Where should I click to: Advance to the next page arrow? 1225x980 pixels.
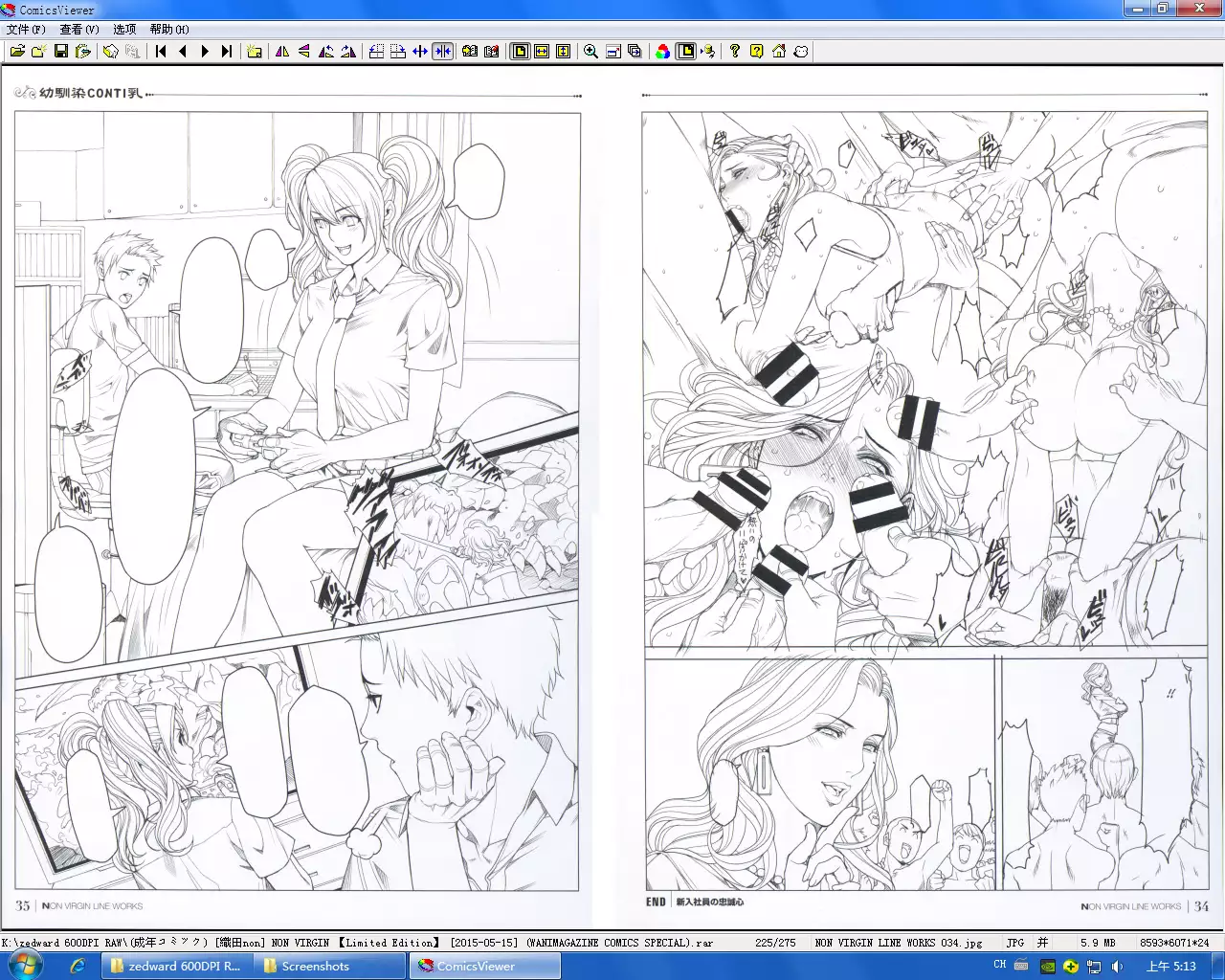point(205,52)
